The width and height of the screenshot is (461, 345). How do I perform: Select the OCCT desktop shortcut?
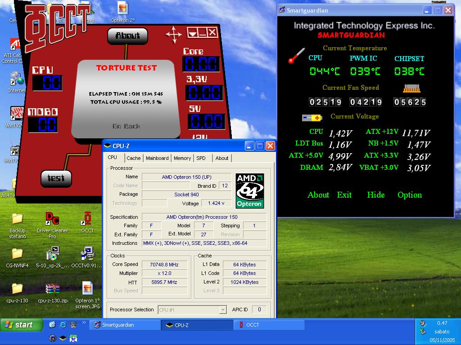(x=87, y=222)
